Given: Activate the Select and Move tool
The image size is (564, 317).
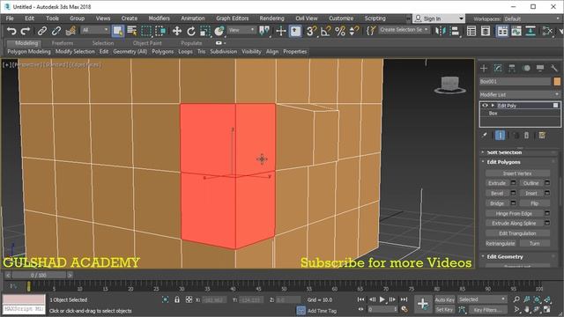Looking at the screenshot, I should (x=176, y=31).
